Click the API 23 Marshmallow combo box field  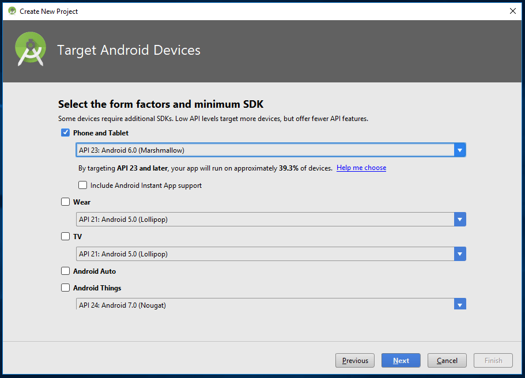[x=265, y=150]
